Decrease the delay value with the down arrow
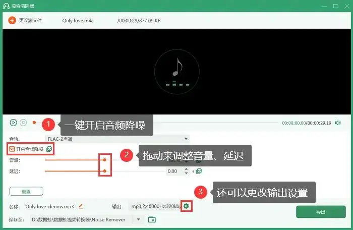The width and height of the screenshot is (353, 230). pyautogui.click(x=186, y=174)
